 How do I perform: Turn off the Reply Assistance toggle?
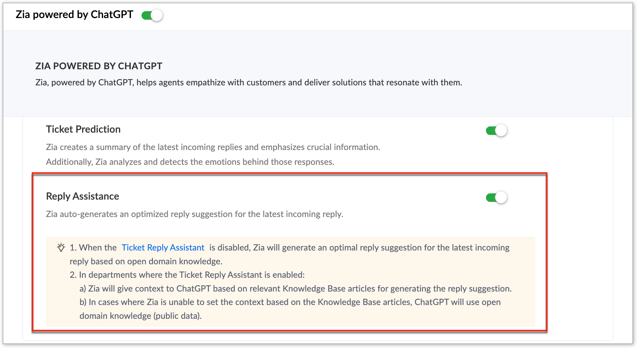coord(496,197)
